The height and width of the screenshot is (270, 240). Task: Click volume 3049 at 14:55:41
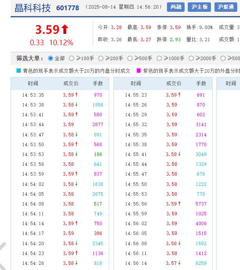coord(201,154)
